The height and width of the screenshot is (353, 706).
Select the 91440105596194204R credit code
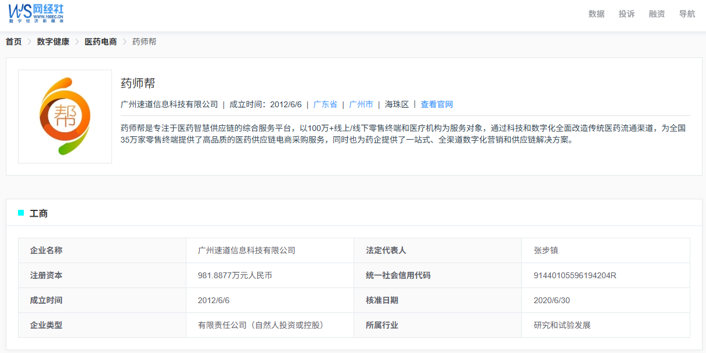click(575, 275)
